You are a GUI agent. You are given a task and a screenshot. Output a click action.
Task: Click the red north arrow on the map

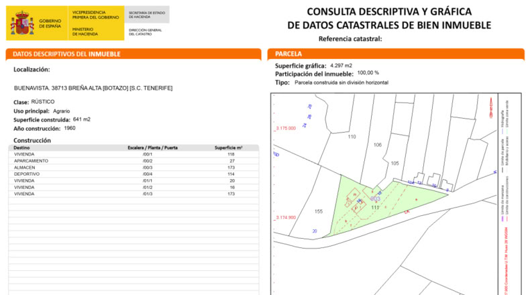coord(491,107)
